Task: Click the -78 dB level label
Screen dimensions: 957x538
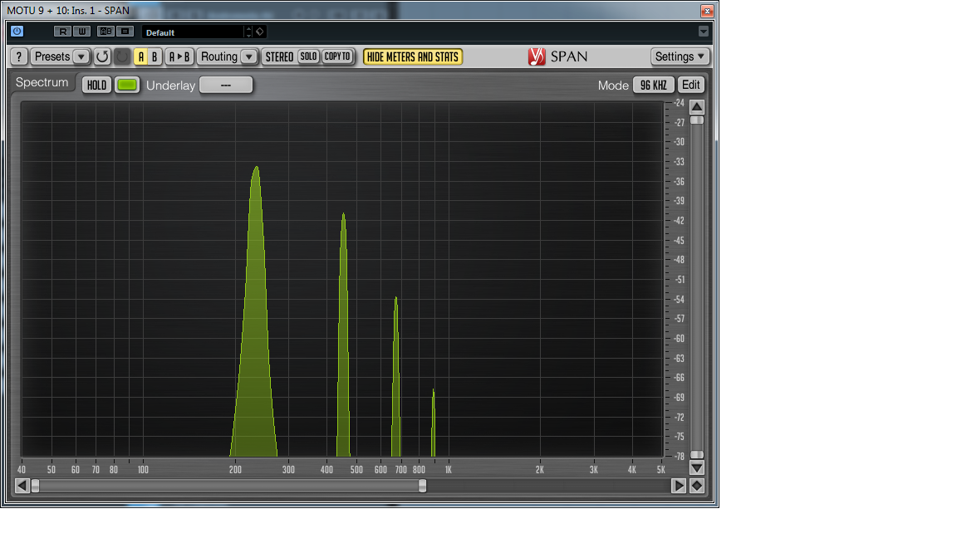Action: [x=680, y=457]
